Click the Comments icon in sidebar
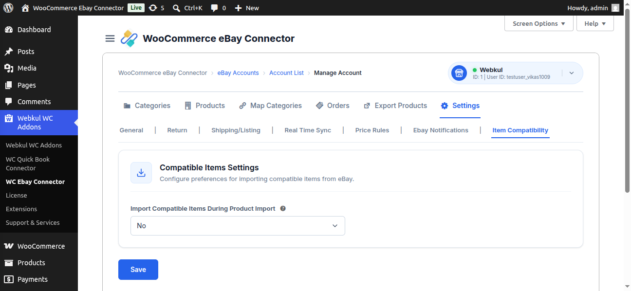 [9, 102]
